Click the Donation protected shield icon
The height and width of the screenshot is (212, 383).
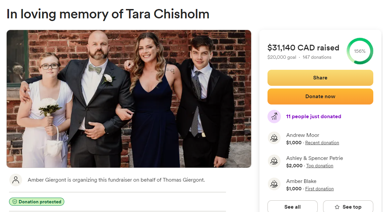point(15,202)
